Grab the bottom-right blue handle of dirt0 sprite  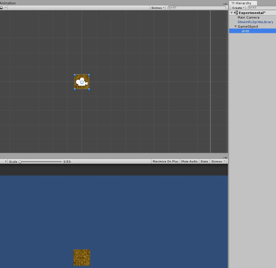pyautogui.click(x=89, y=89)
